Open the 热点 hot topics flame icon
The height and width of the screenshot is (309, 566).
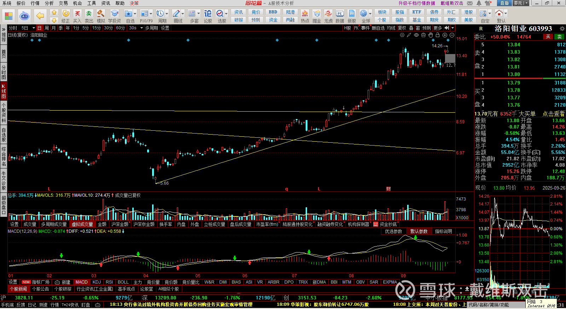point(305,16)
